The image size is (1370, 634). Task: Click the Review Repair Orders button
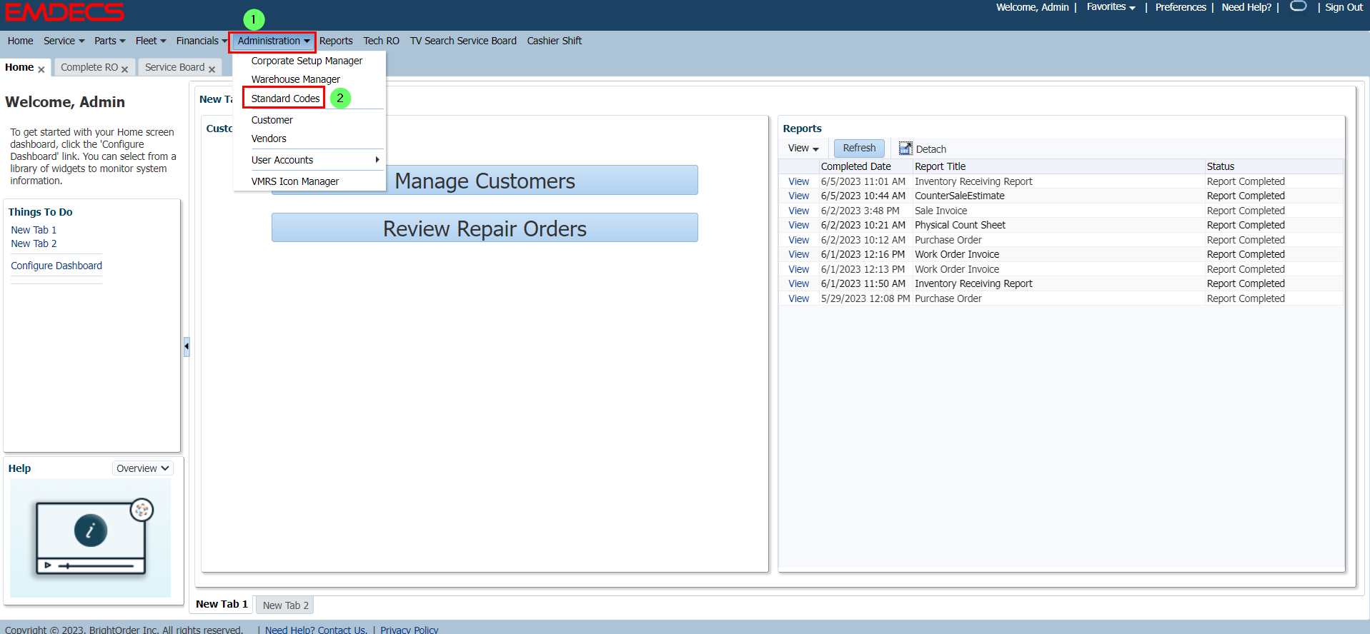click(485, 228)
